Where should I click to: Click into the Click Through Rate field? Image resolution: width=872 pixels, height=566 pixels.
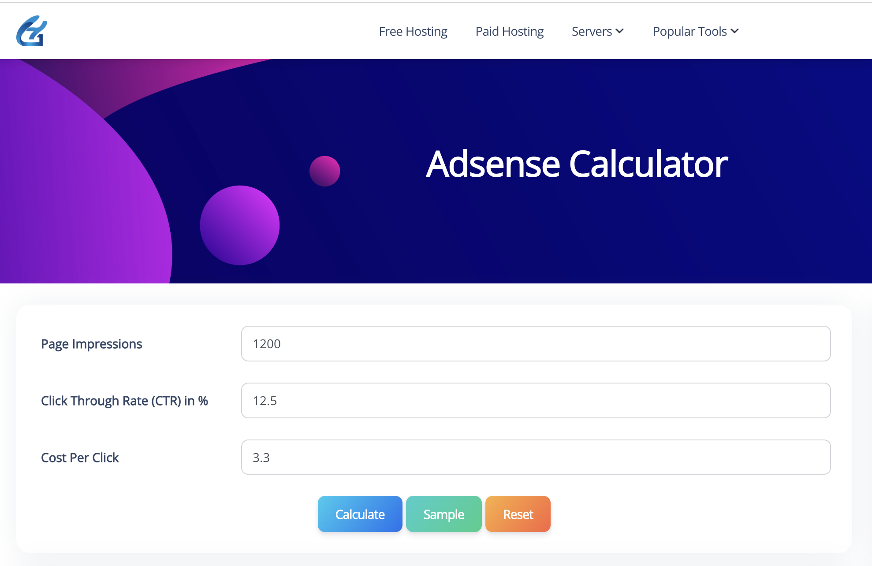click(x=536, y=401)
